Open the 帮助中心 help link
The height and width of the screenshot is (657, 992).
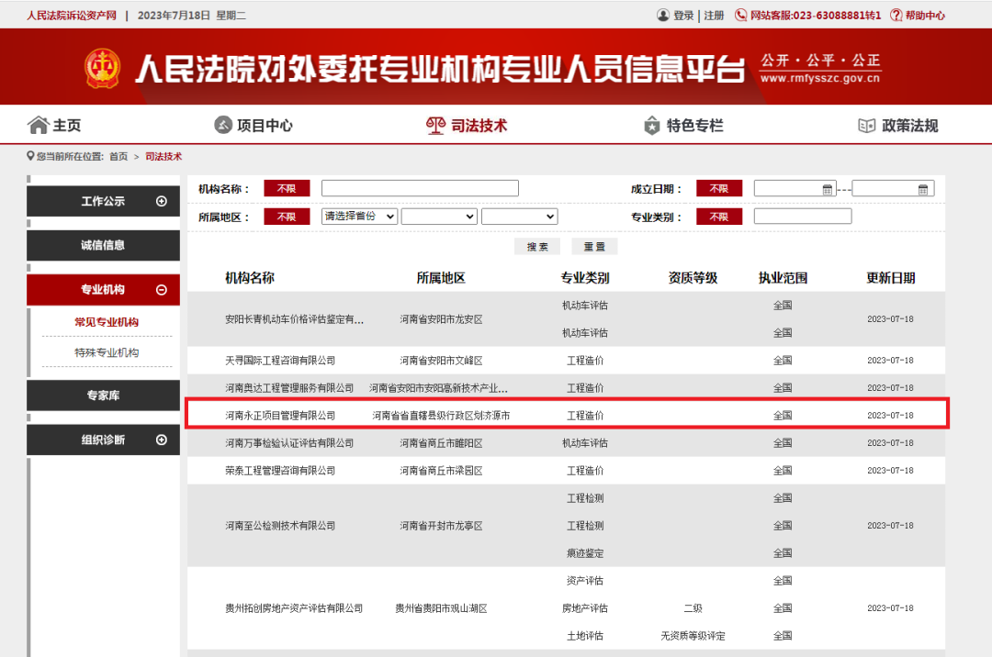tap(925, 16)
